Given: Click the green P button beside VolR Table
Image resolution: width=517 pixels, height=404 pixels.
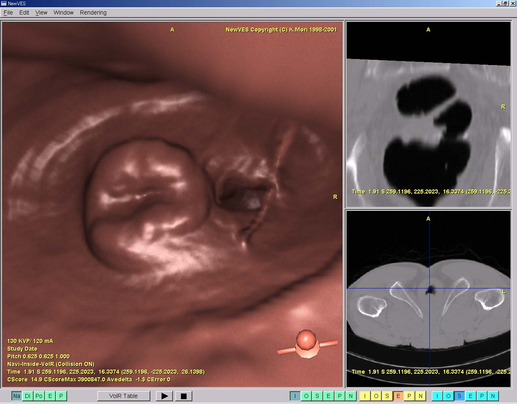Looking at the screenshot, I should click(61, 396).
